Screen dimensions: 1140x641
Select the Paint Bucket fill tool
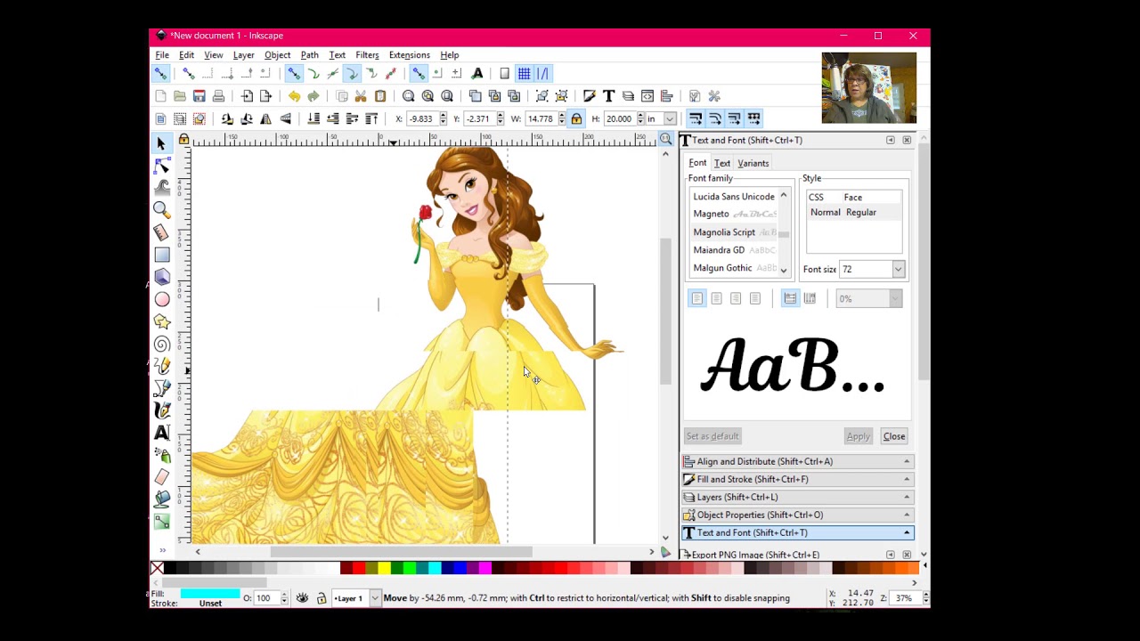161,499
